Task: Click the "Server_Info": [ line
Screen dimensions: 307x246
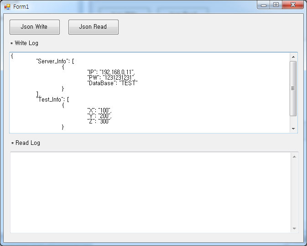Action: [x=55, y=61]
